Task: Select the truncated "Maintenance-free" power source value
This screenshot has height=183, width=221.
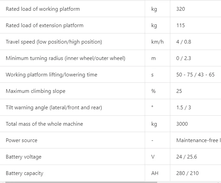Action: point(197,140)
